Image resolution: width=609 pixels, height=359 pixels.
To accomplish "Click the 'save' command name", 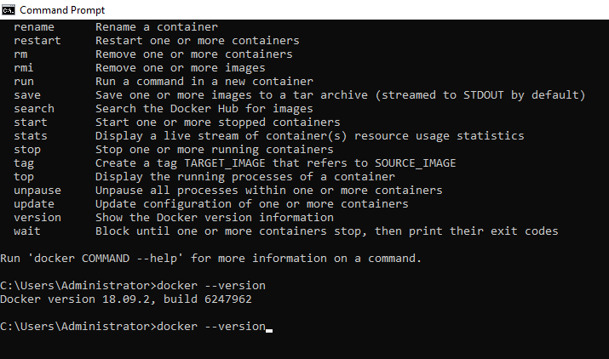I will (x=27, y=95).
